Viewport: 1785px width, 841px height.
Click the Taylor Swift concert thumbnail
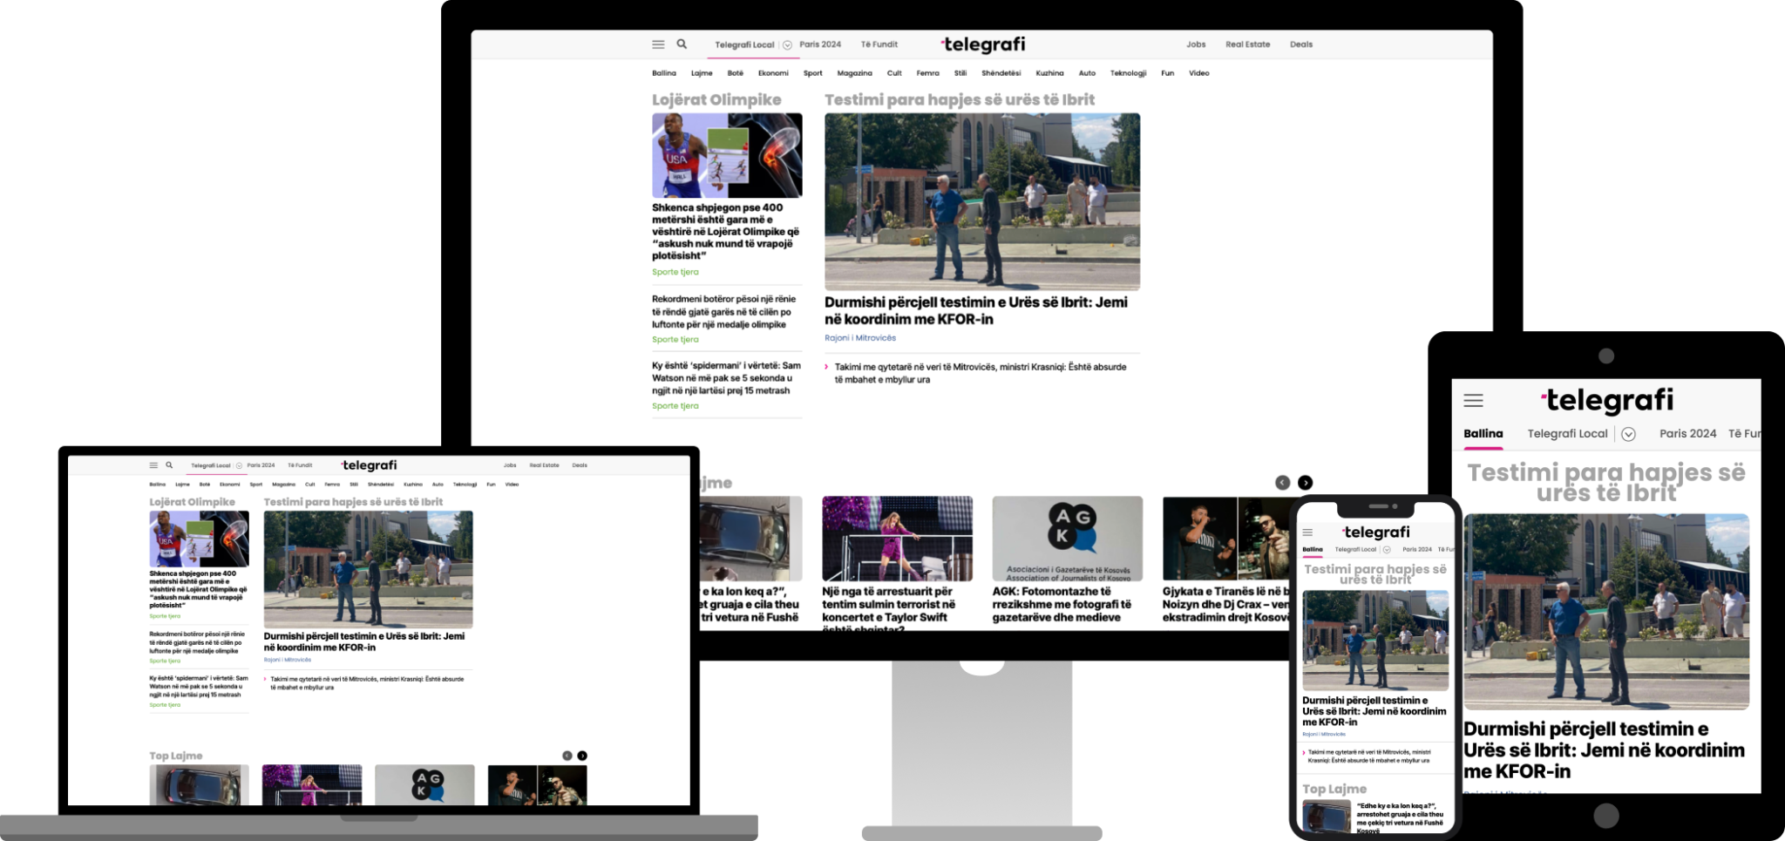(897, 539)
